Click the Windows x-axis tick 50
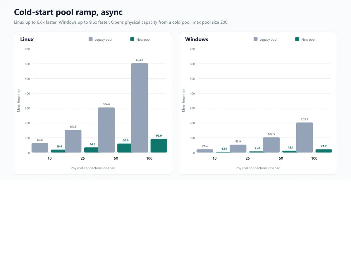 (x=281, y=158)
